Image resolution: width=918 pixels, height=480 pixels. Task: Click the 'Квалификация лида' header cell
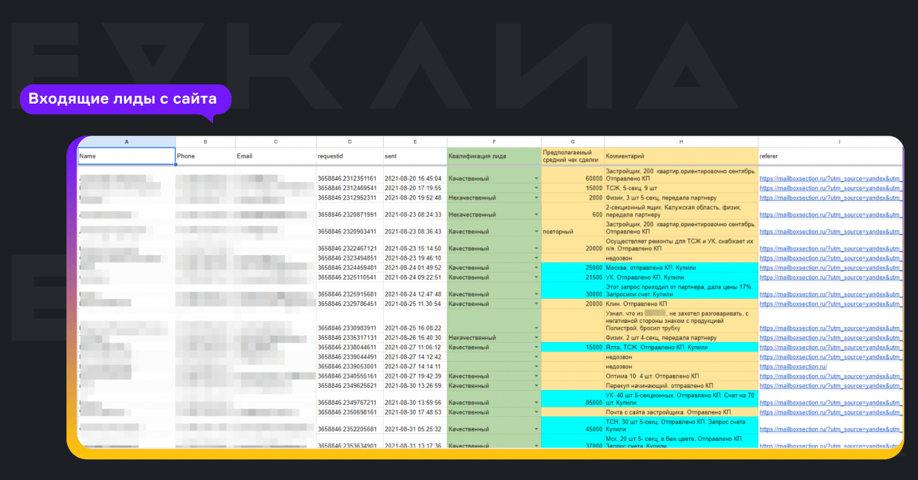494,156
